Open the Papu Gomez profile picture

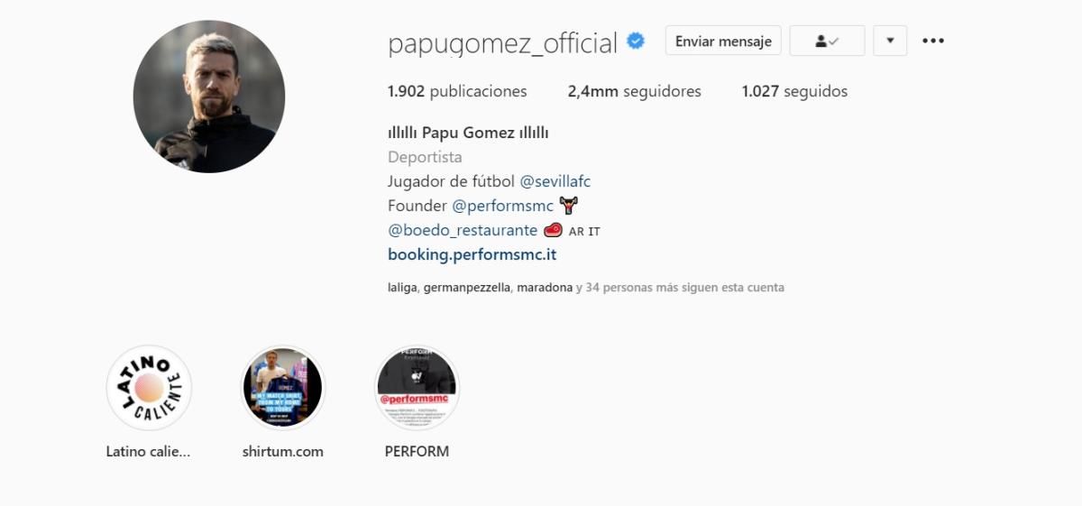209,97
